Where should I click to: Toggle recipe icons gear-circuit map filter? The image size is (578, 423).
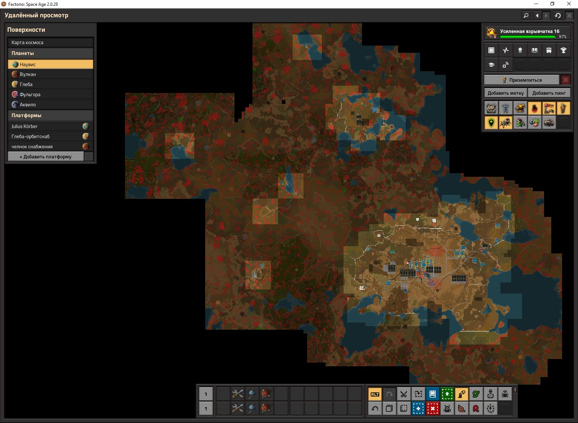[535, 123]
